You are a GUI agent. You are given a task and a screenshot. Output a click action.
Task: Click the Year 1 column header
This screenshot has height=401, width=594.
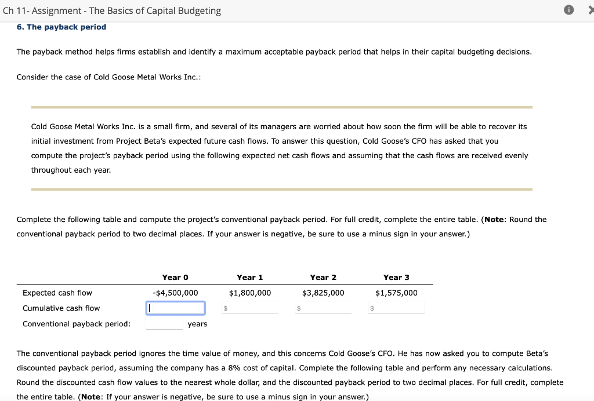(x=250, y=278)
